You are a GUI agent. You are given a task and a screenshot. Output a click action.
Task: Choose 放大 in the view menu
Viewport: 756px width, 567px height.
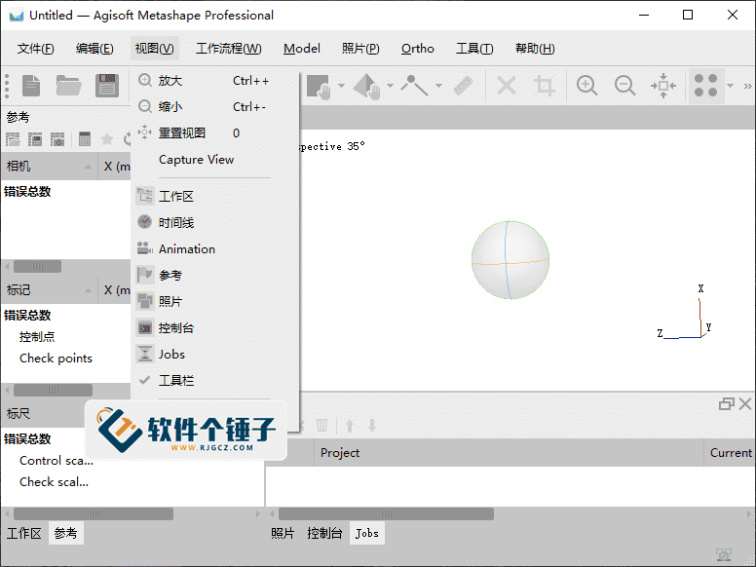[214, 81]
